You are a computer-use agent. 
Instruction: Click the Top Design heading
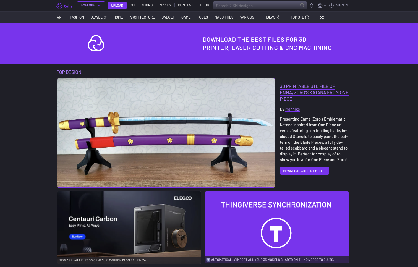point(69,72)
